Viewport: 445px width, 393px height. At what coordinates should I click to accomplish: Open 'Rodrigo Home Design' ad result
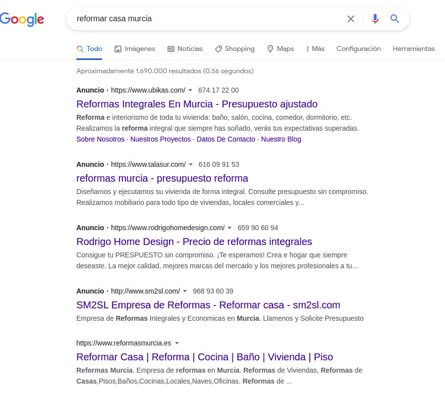[x=194, y=242]
